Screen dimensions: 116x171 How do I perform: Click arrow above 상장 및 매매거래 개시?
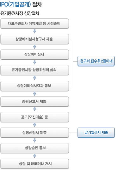coord(34,156)
